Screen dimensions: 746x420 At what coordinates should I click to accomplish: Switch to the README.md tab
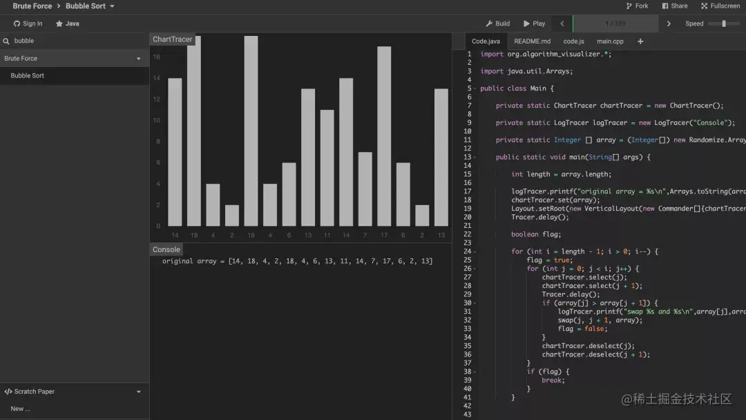(532, 41)
